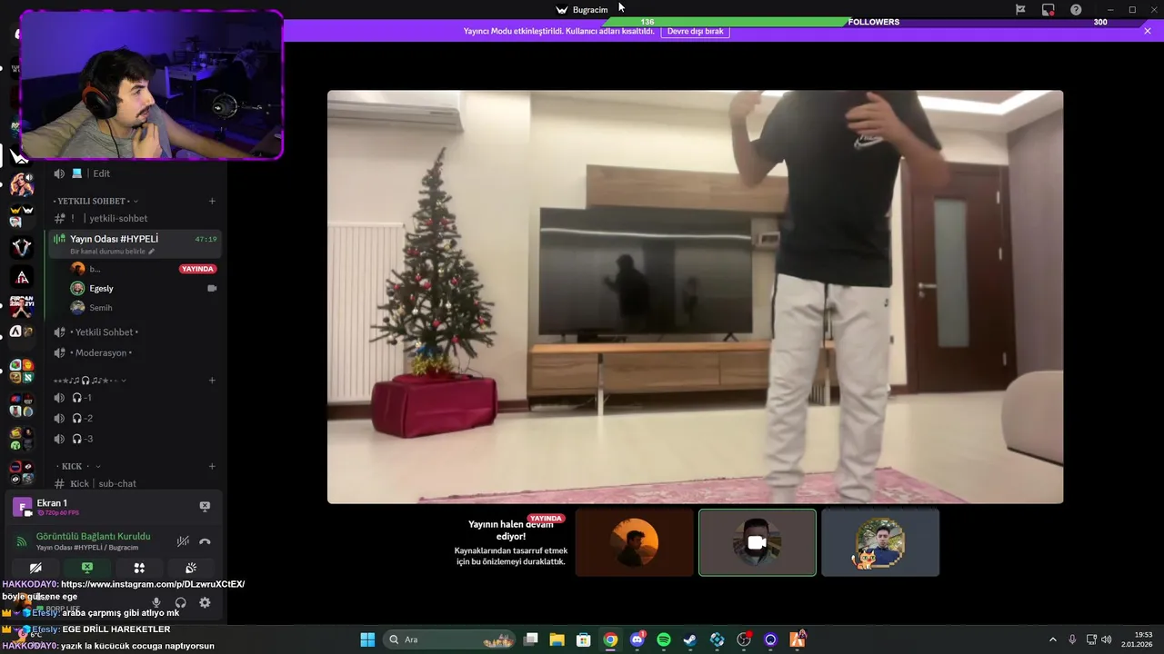Open FIRDAN server icon in sidebar
The width and height of the screenshot is (1164, 654).
[x=22, y=306]
